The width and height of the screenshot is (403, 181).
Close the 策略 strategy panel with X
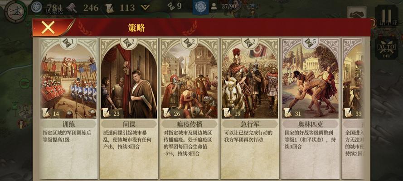coord(48,27)
